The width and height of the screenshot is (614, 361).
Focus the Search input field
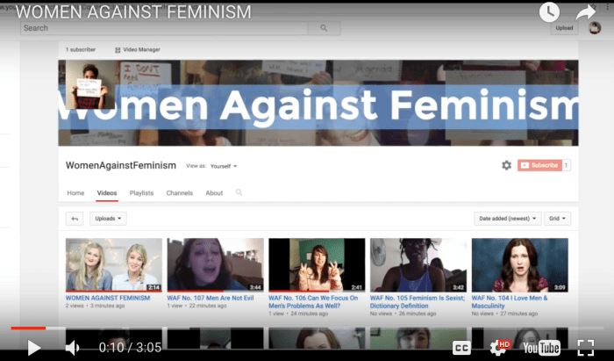point(164,28)
